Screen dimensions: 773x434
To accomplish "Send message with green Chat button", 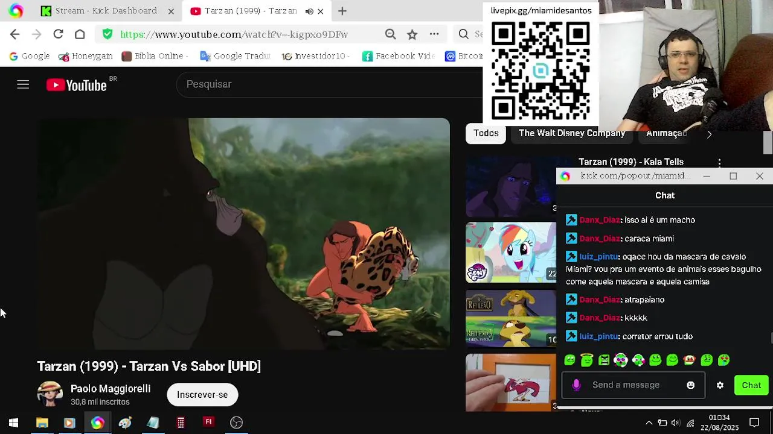I will [751, 385].
